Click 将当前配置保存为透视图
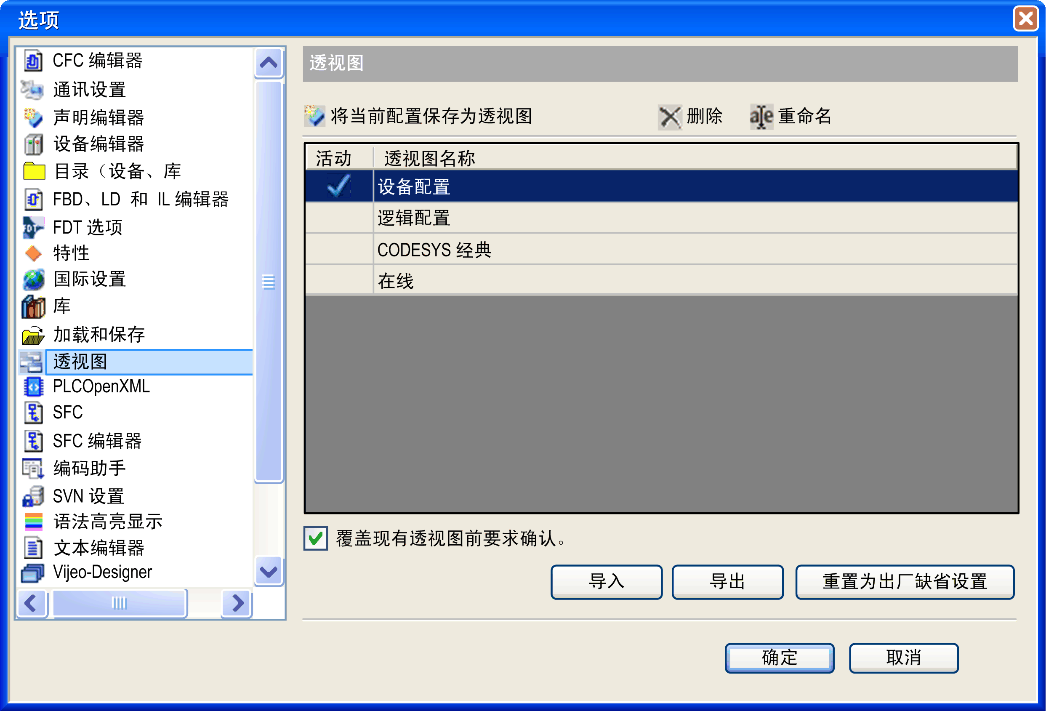Screen dimensions: 1046x711 tap(431, 117)
